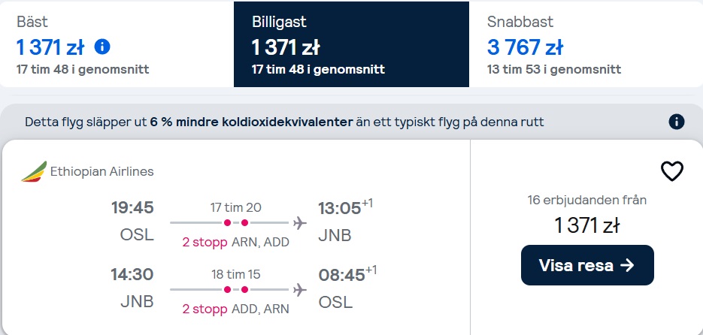Click the outbound flight airplane icon
This screenshot has width=703, height=335.
(299, 222)
